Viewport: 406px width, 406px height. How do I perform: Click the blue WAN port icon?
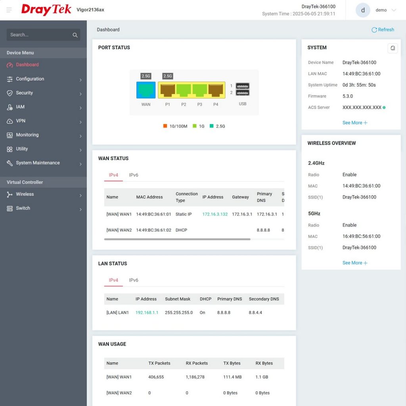146,90
